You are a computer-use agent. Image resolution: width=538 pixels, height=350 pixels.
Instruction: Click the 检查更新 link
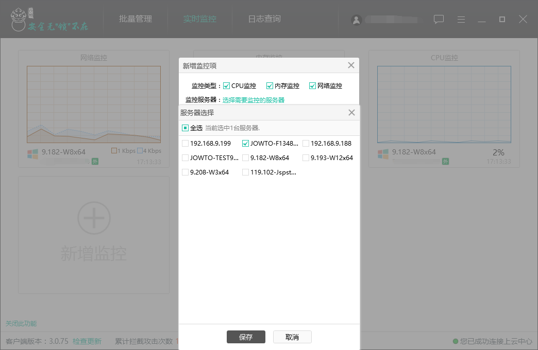(87, 341)
